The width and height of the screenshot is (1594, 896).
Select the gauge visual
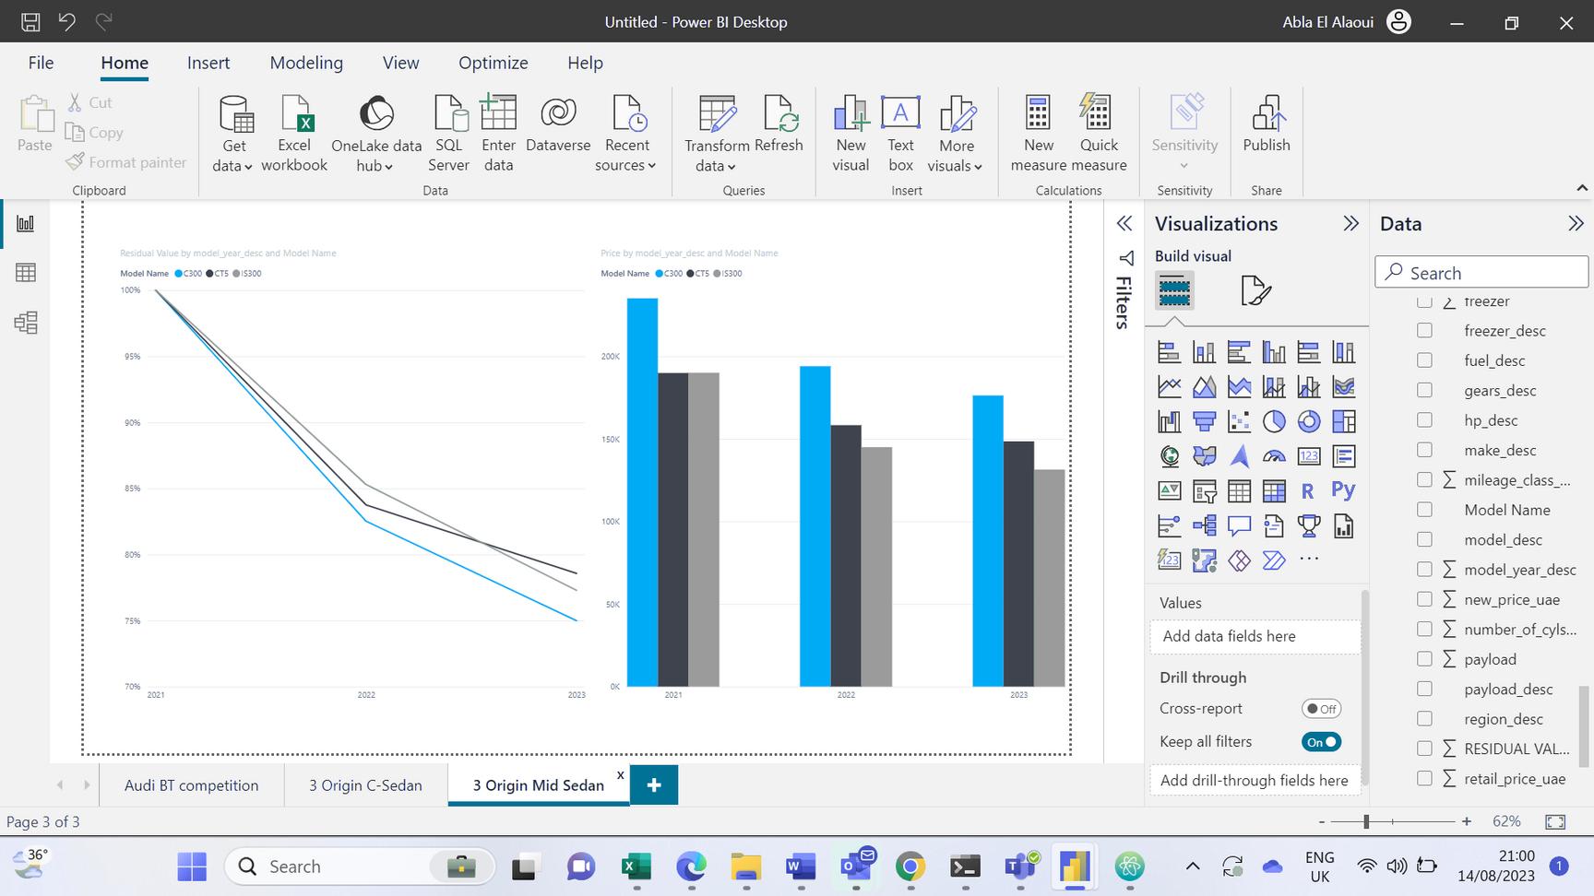pyautogui.click(x=1274, y=456)
